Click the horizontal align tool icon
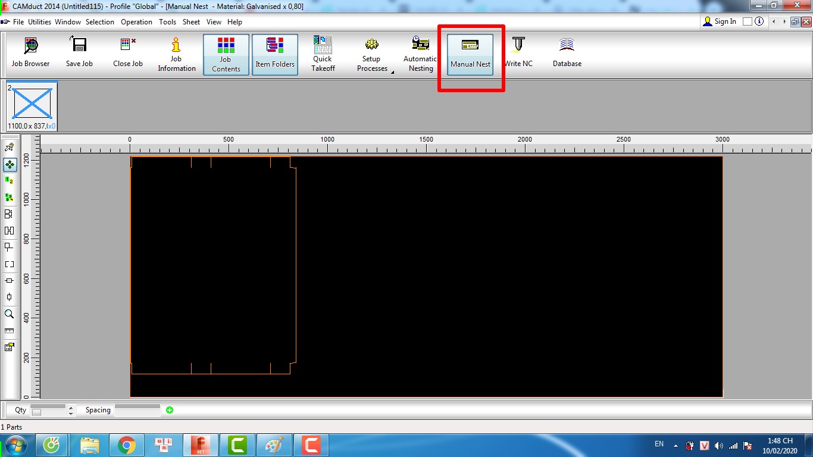 tap(9, 280)
